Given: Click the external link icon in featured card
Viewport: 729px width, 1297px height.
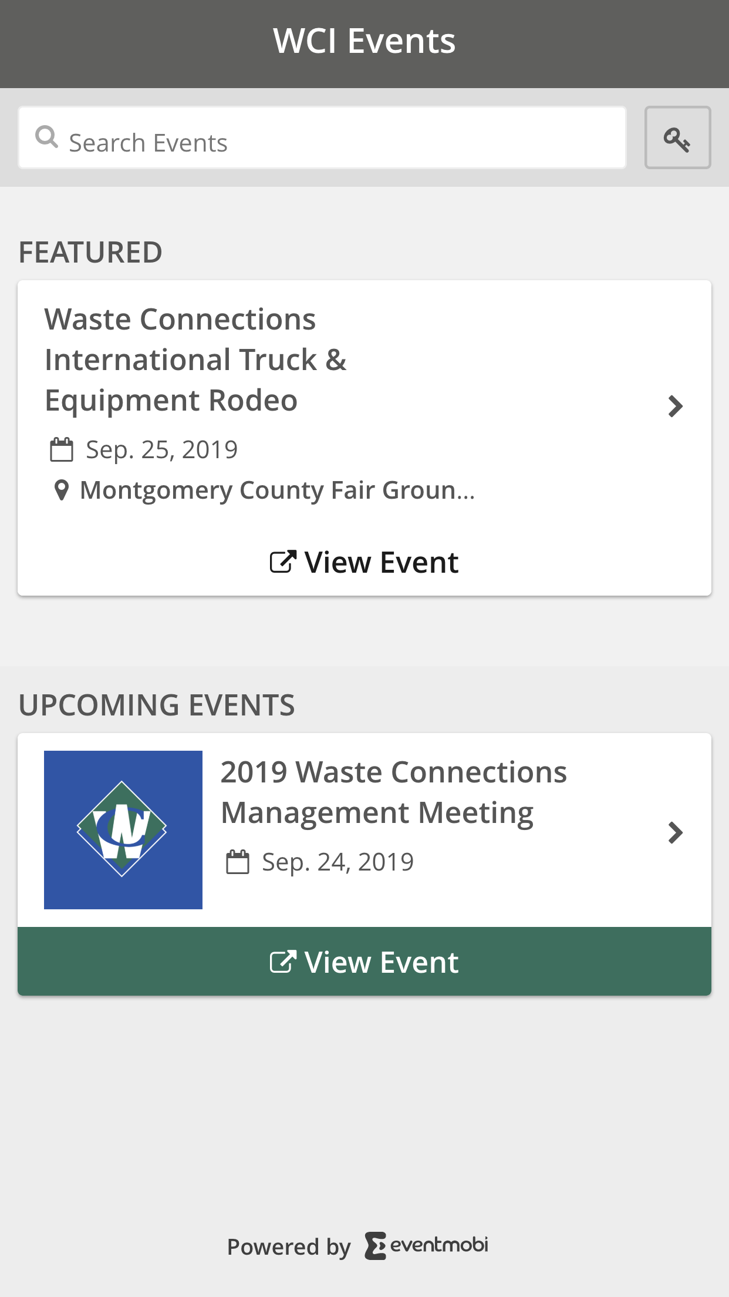Looking at the screenshot, I should [x=282, y=562].
